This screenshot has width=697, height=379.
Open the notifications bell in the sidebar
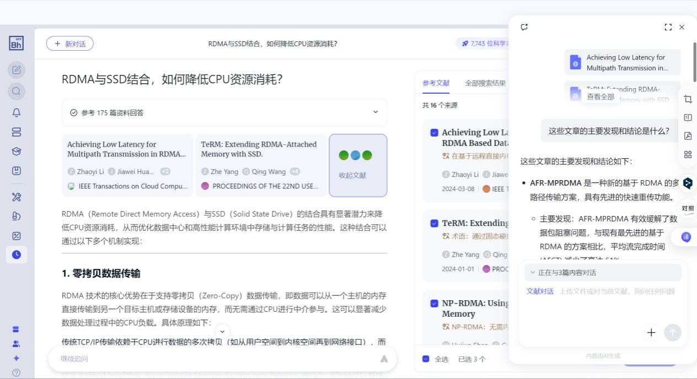click(17, 112)
